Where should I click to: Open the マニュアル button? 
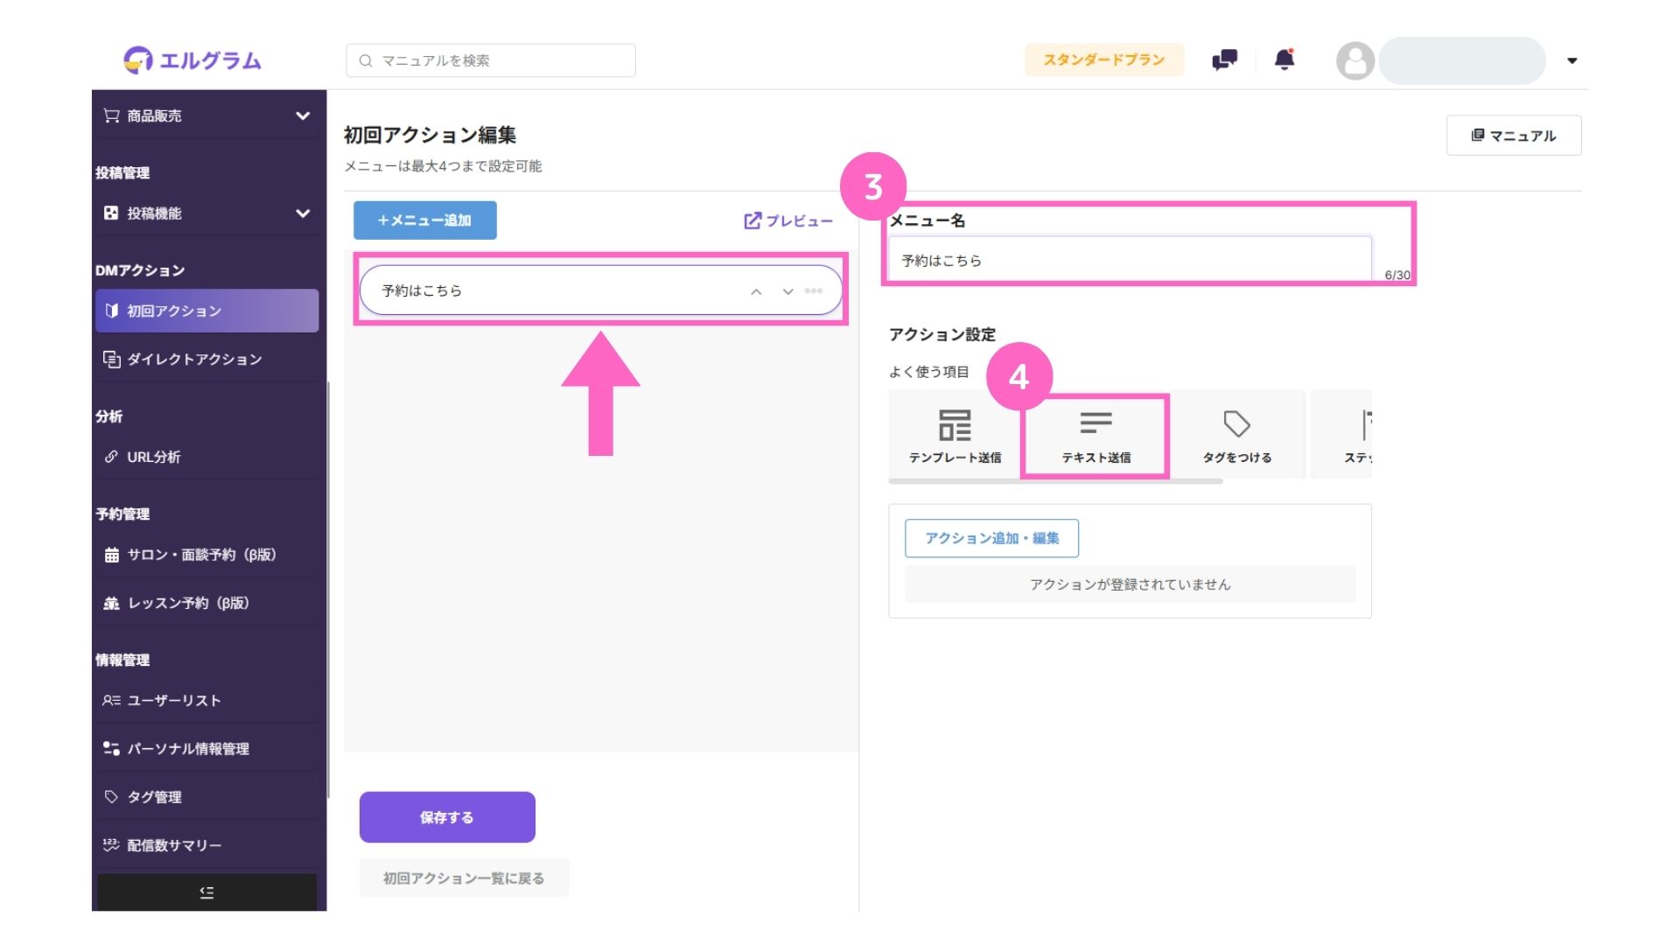point(1513,136)
